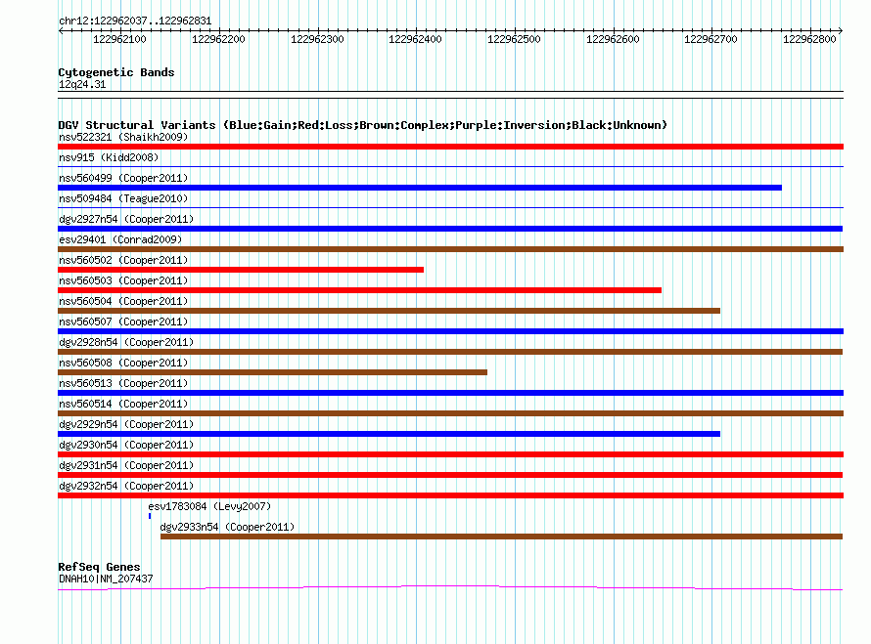Viewport: 871px width, 644px height.
Task: Click ruler position 122962700
Action: 711,39
